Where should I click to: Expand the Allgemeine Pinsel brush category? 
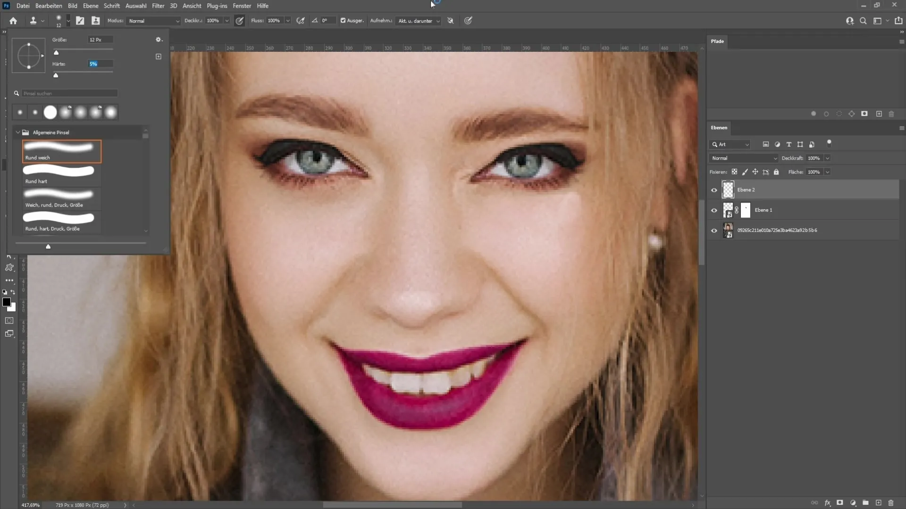pyautogui.click(x=18, y=132)
